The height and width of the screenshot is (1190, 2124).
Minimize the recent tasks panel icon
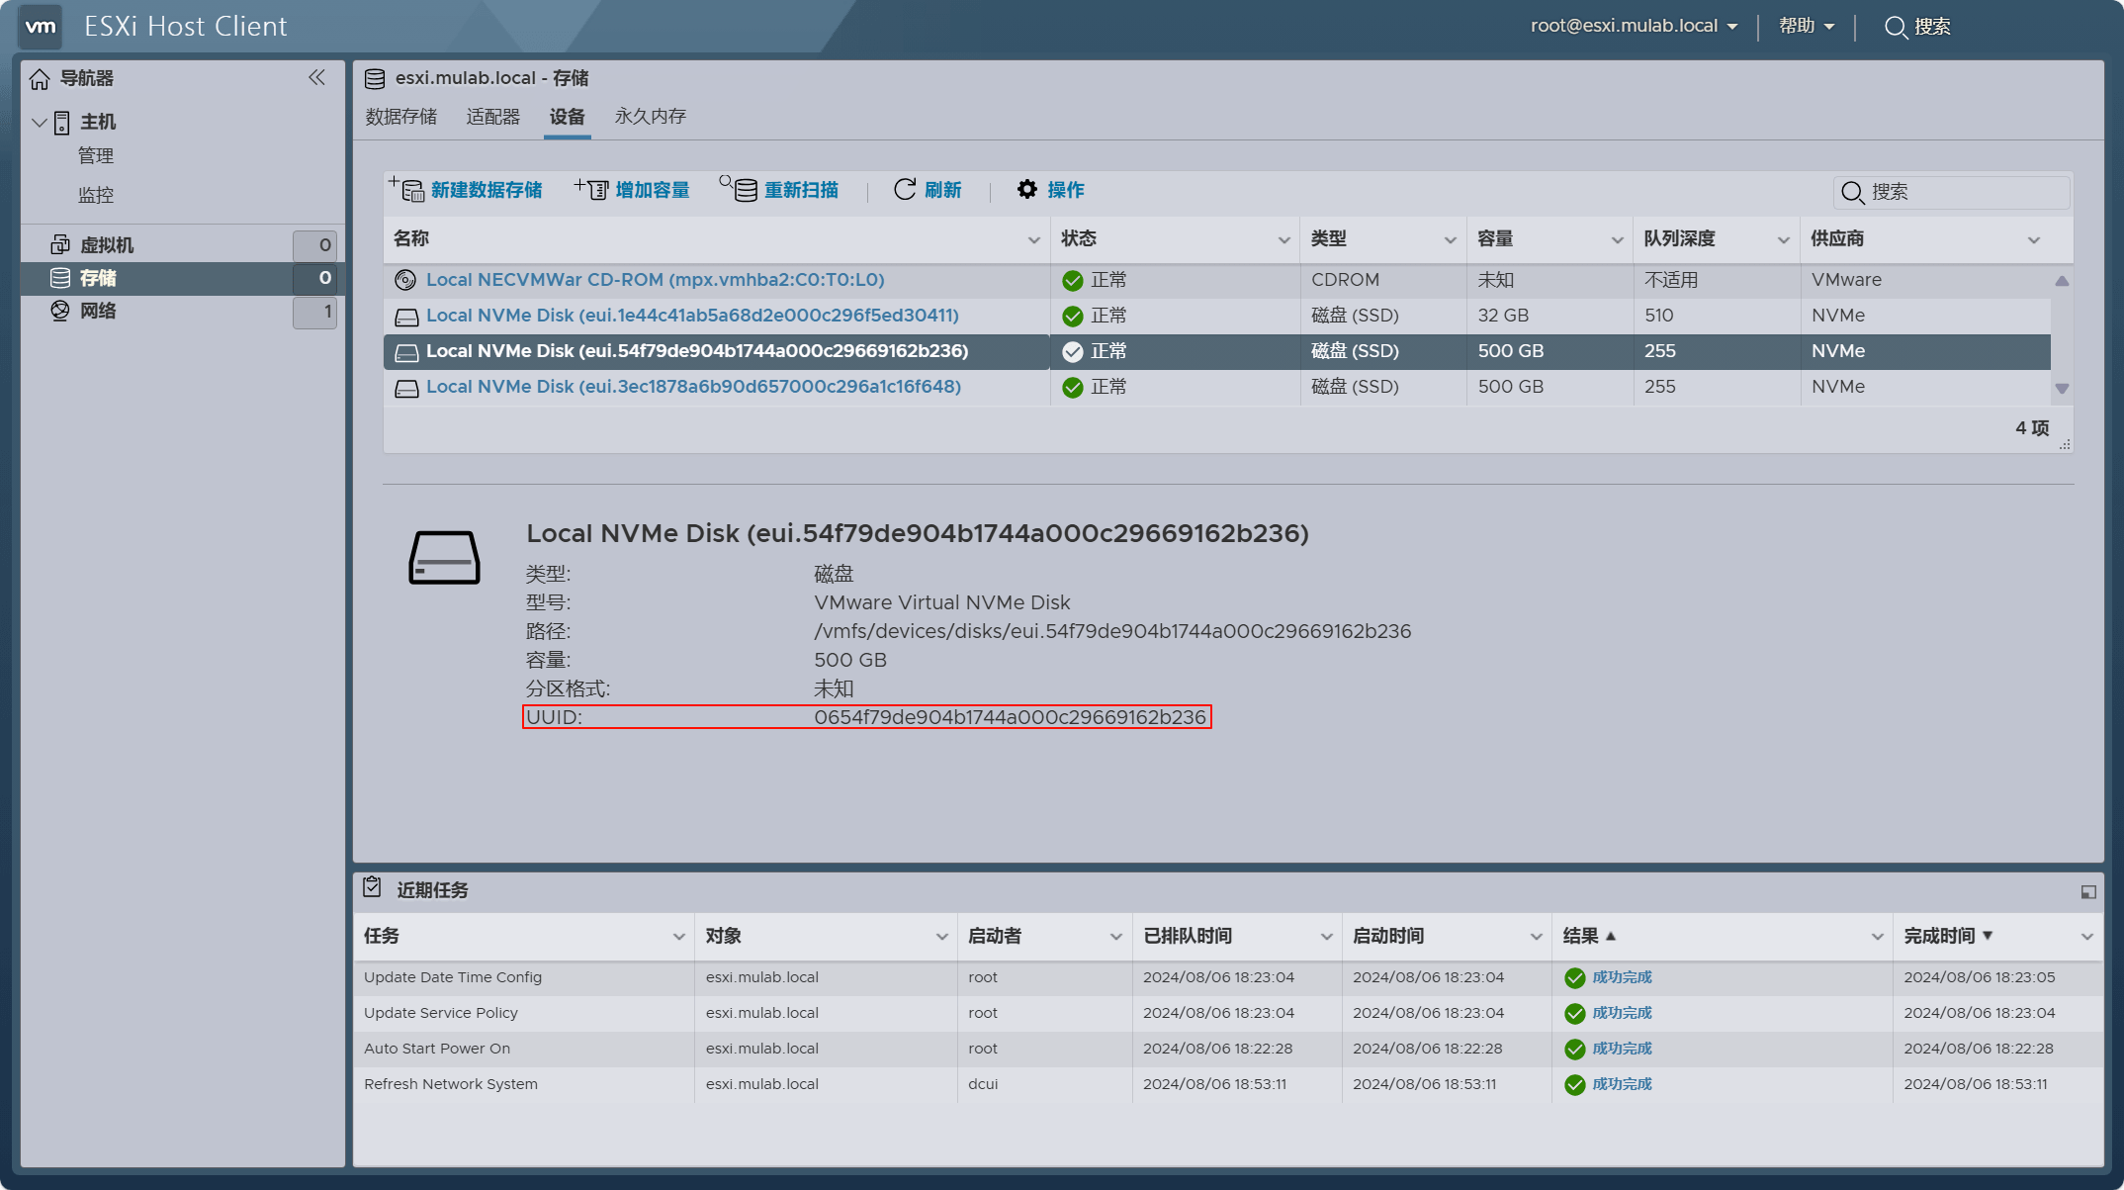tap(2088, 891)
